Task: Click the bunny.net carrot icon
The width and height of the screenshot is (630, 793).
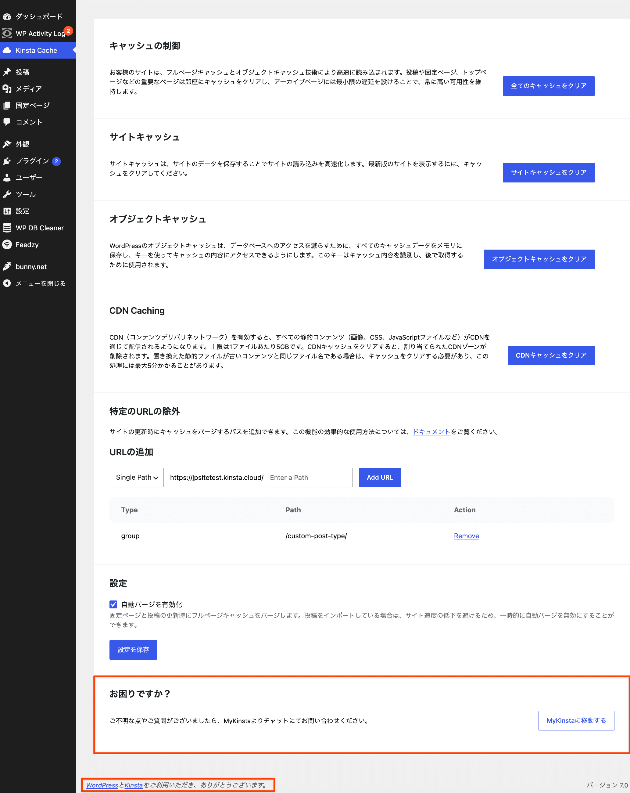Action: [x=7, y=267]
